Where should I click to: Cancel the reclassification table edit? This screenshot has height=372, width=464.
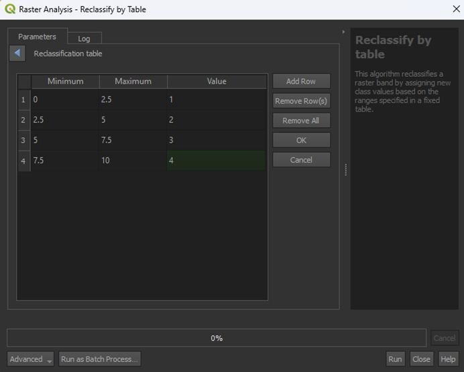[x=301, y=160]
